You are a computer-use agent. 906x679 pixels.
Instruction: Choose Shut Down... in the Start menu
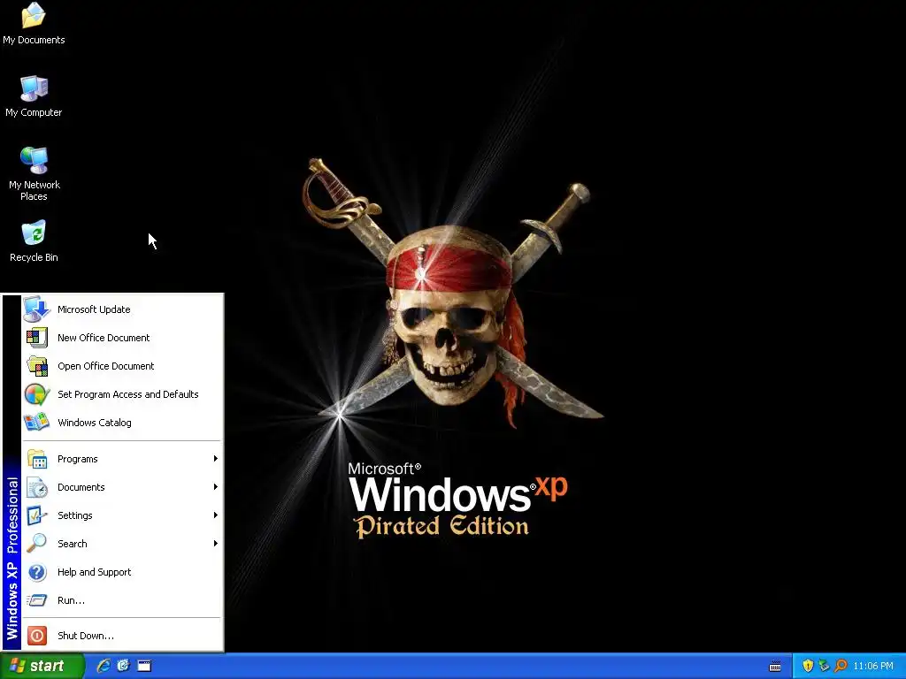[x=122, y=636]
